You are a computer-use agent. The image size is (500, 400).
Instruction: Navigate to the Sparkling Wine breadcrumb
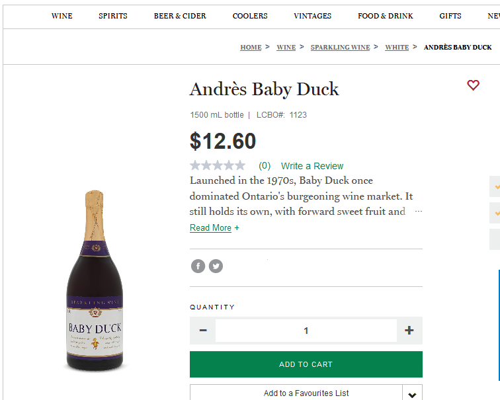point(340,48)
